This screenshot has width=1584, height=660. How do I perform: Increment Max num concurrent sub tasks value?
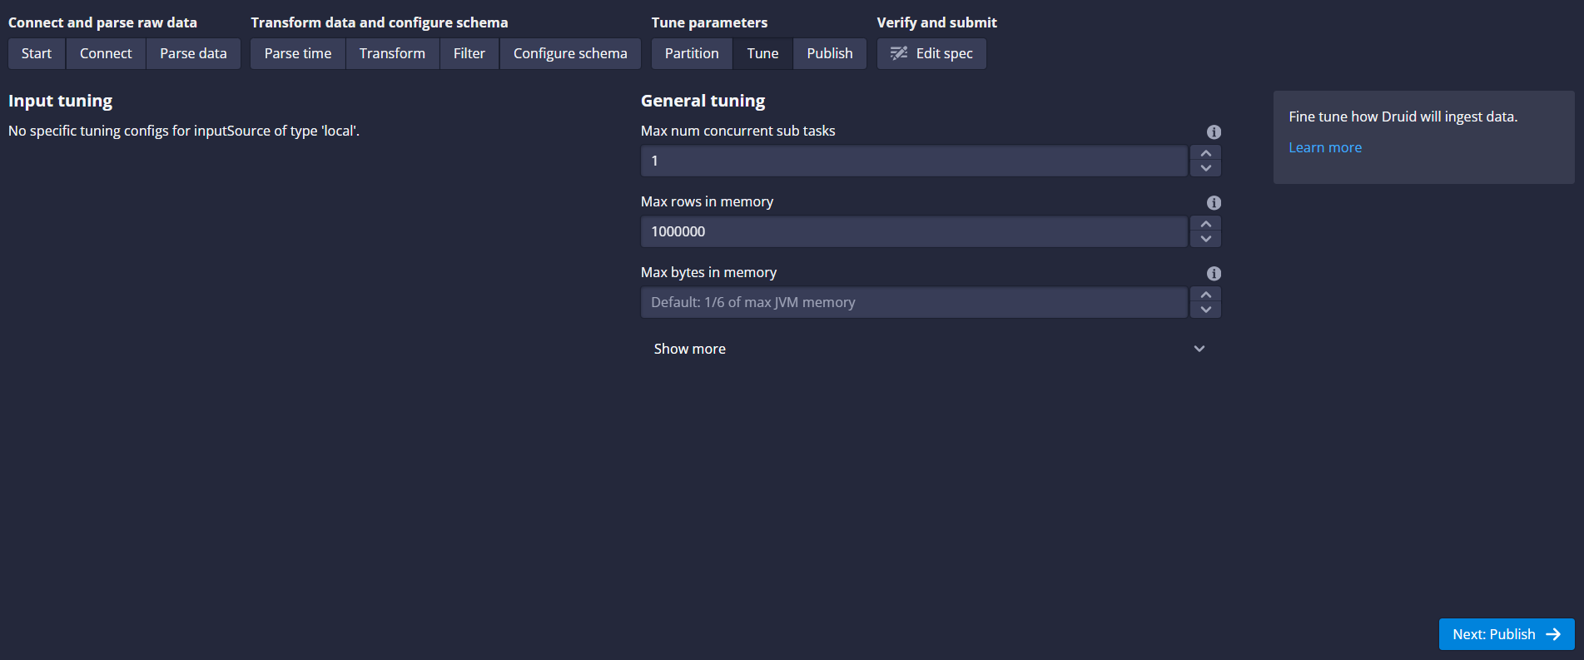click(1205, 153)
